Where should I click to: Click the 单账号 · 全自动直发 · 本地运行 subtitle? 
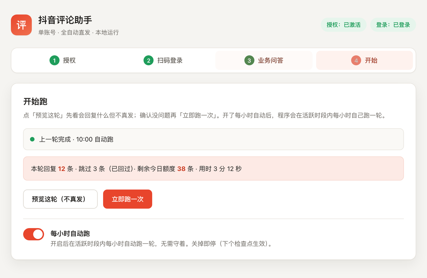(x=78, y=33)
